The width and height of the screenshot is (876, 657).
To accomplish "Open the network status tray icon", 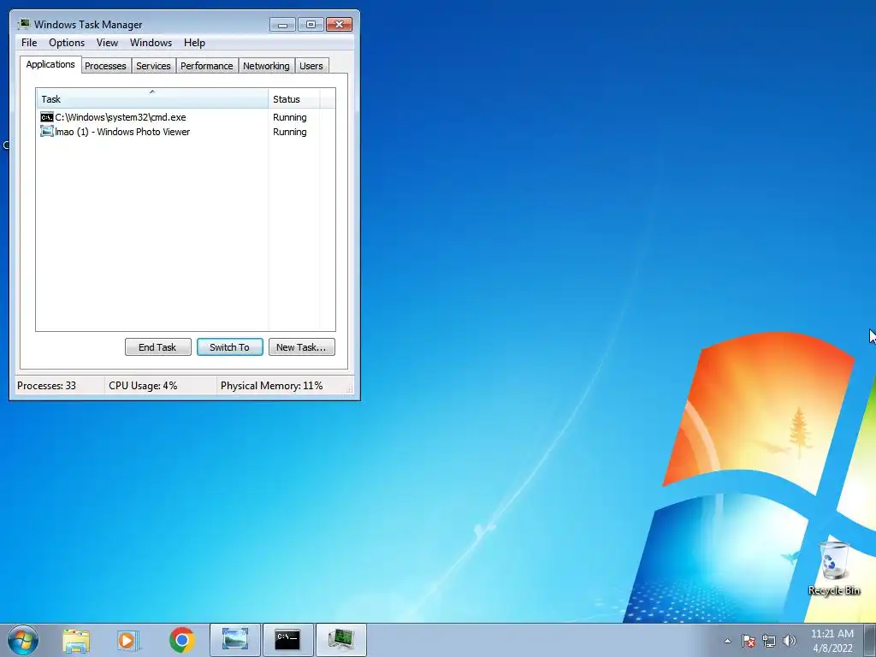I will point(769,641).
